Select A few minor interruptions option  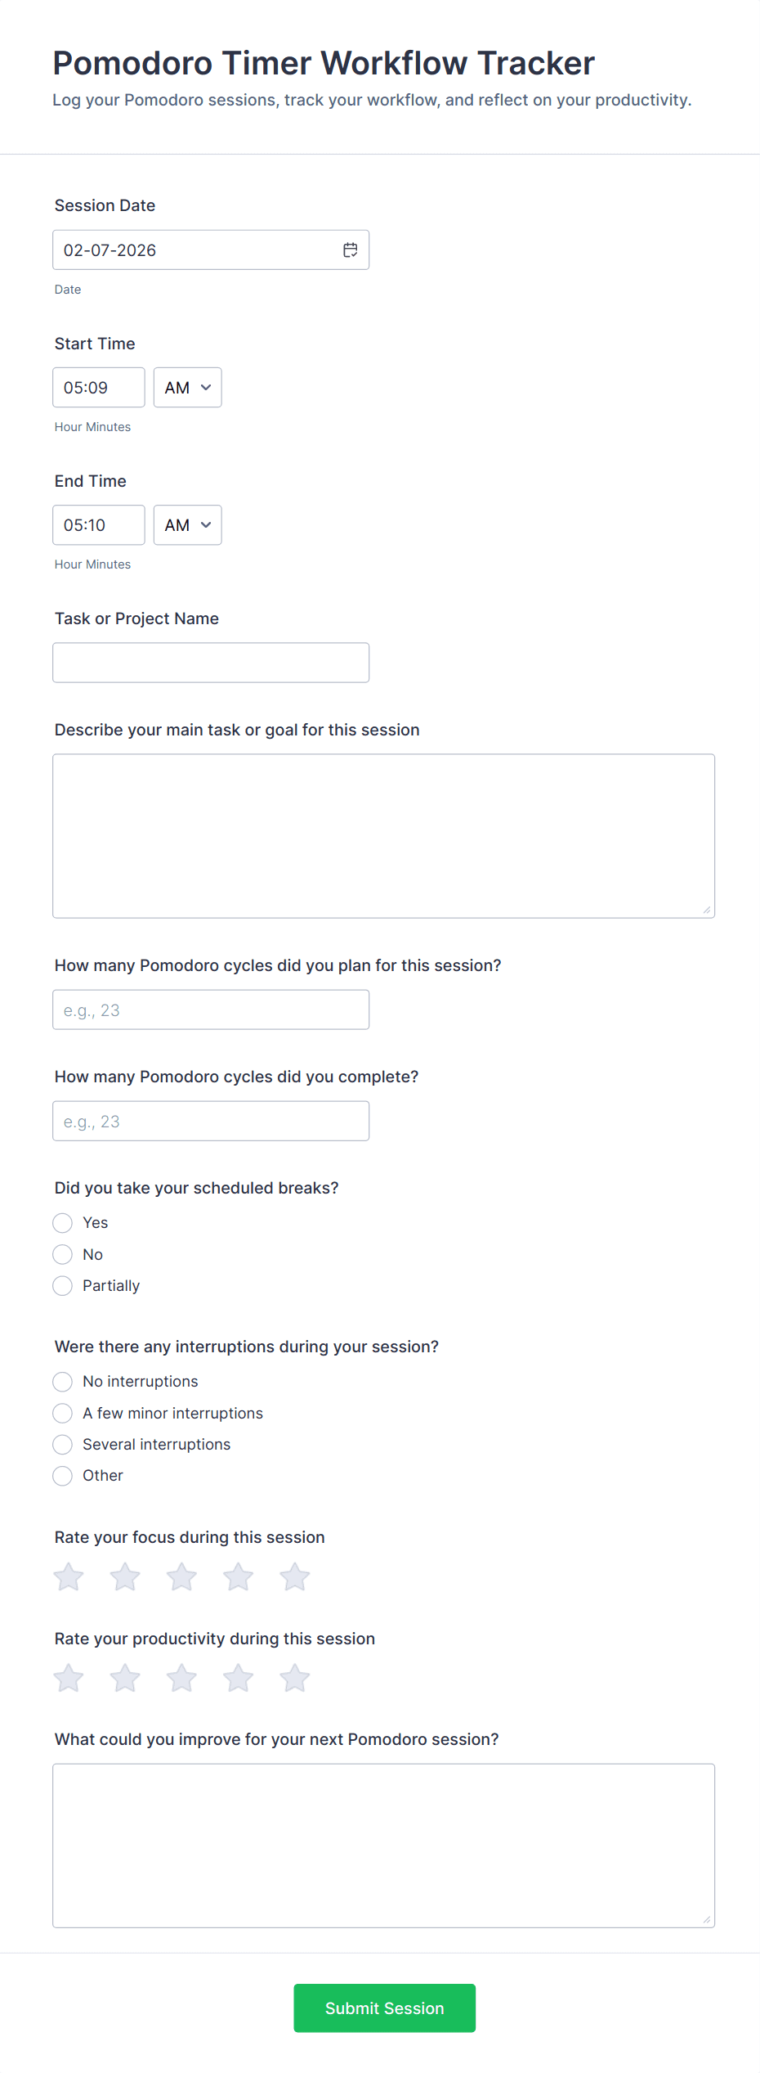62,1414
